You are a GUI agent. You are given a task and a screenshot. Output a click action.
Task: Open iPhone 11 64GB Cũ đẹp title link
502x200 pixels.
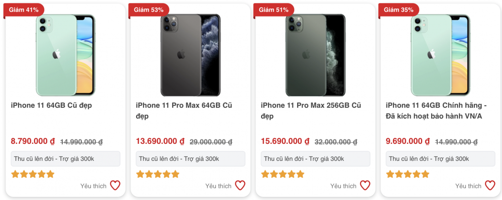[51, 105]
